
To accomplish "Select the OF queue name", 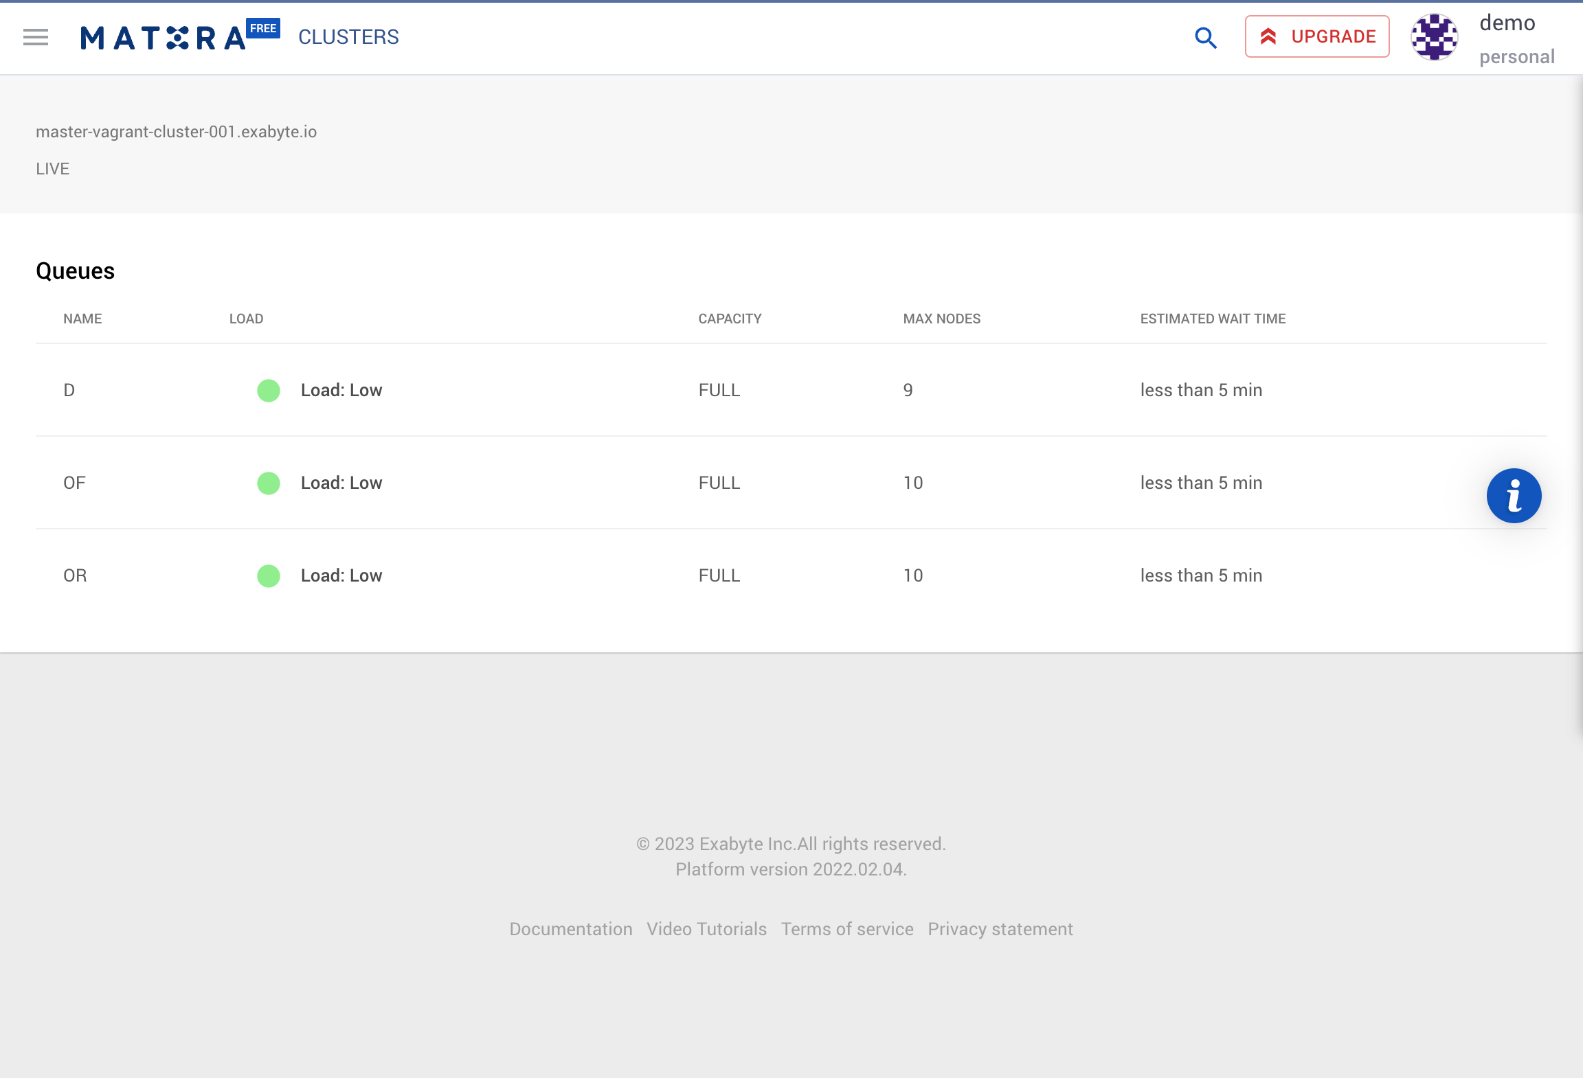I will (74, 483).
